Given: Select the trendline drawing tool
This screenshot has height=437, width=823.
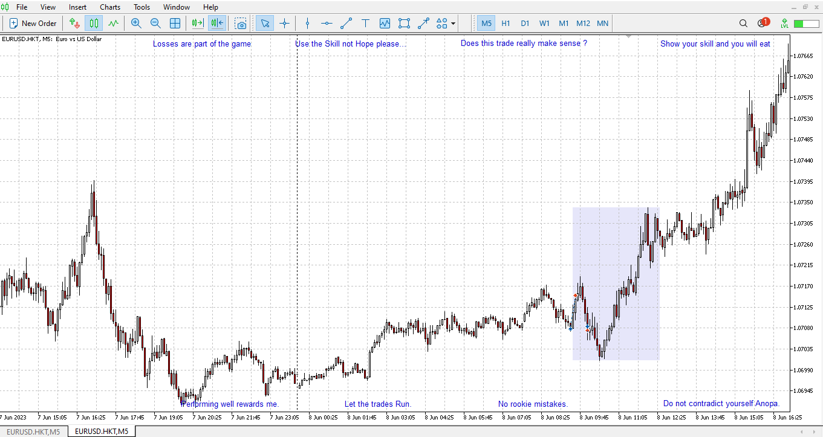Looking at the screenshot, I should (x=346, y=23).
